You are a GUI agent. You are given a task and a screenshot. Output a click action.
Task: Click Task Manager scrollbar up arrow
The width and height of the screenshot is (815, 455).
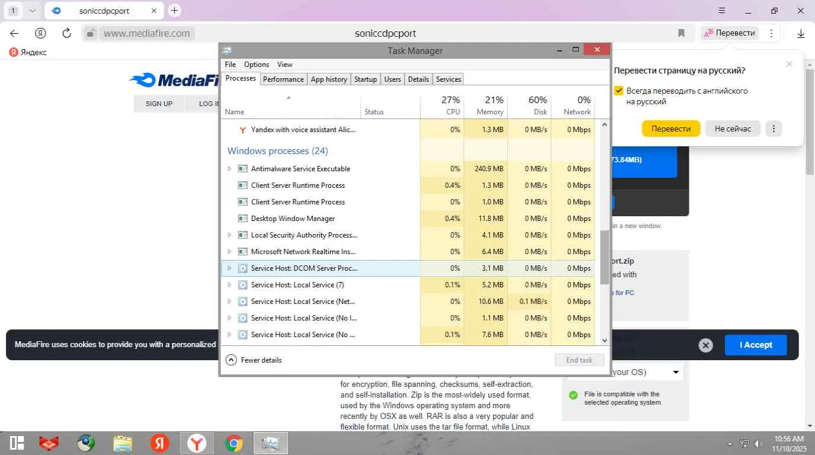[x=604, y=124]
